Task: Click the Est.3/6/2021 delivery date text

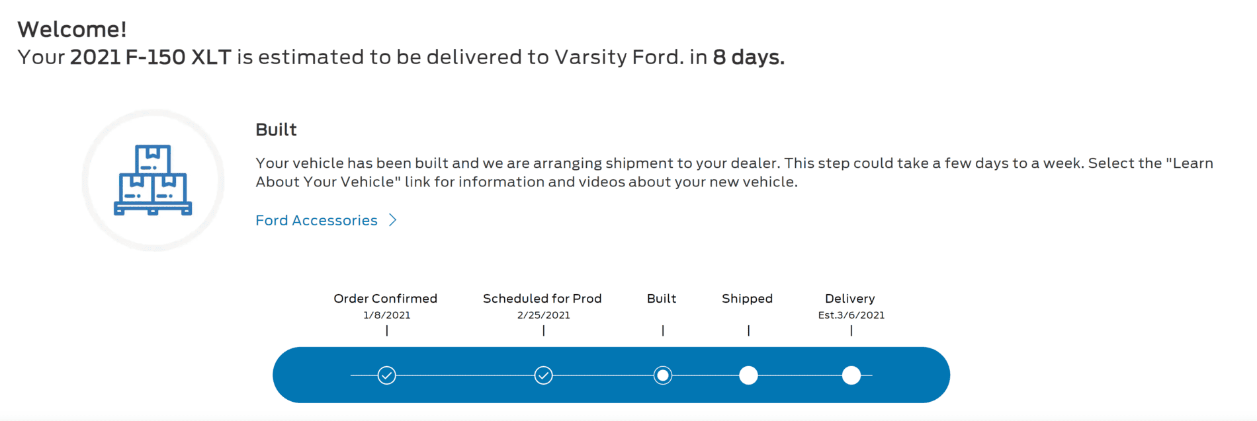Action: 851,315
